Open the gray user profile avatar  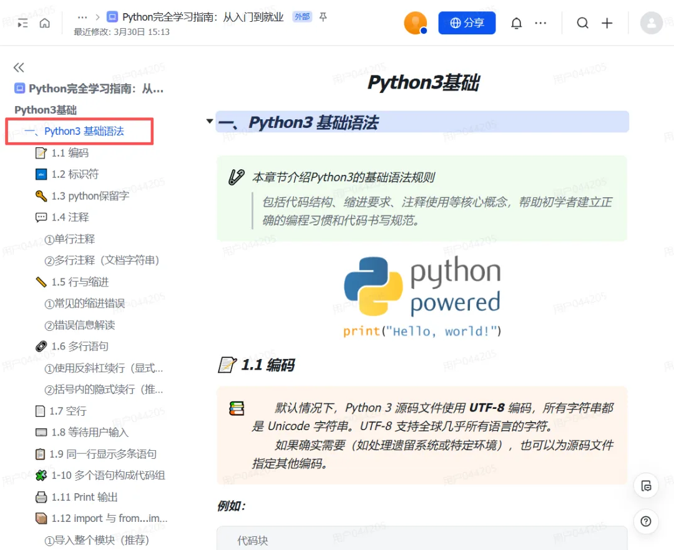(x=651, y=23)
